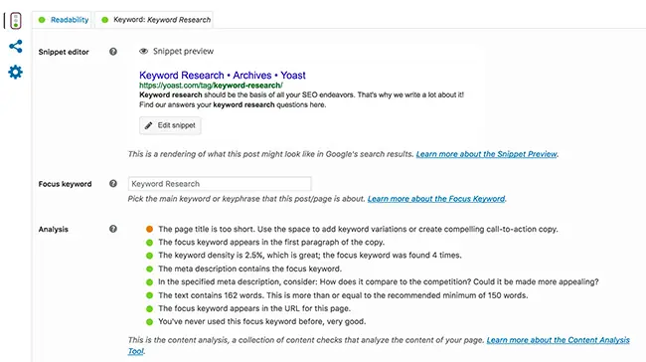This screenshot has height=362, width=646.
Task: Click 'This is a rendering of what this post' note
Action: point(270,154)
